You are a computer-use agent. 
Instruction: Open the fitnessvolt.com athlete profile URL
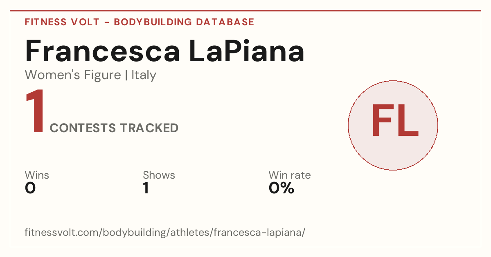165,233
